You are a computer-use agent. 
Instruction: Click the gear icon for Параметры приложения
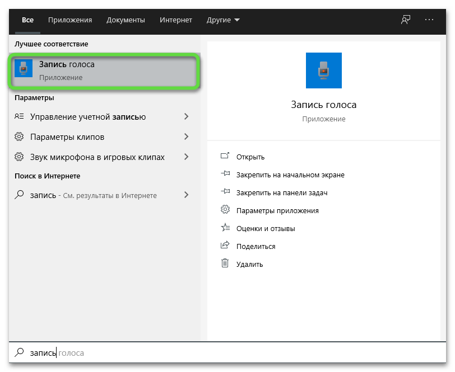(x=225, y=210)
